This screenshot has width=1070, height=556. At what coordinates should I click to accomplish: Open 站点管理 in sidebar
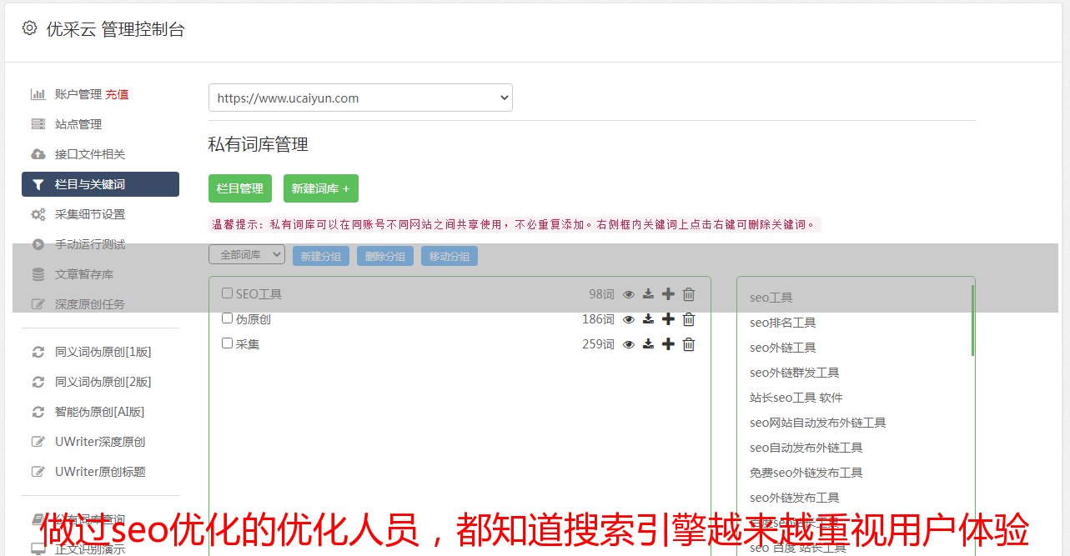78,124
